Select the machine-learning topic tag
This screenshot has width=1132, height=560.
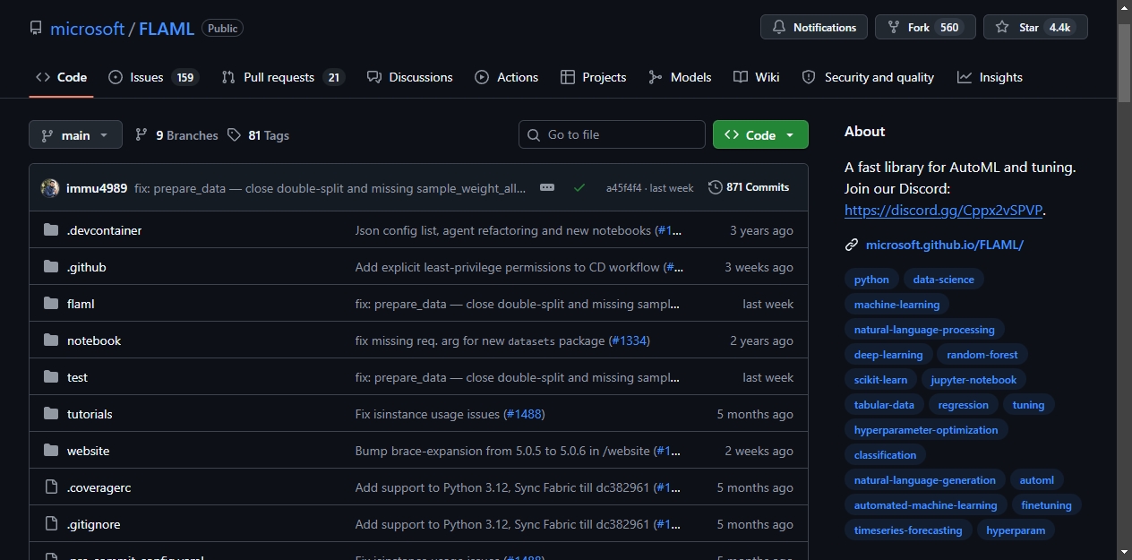896,305
